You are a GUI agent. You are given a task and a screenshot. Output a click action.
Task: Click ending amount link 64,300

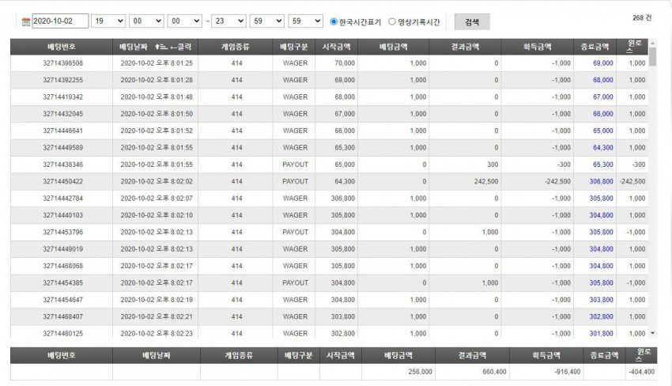point(603,148)
